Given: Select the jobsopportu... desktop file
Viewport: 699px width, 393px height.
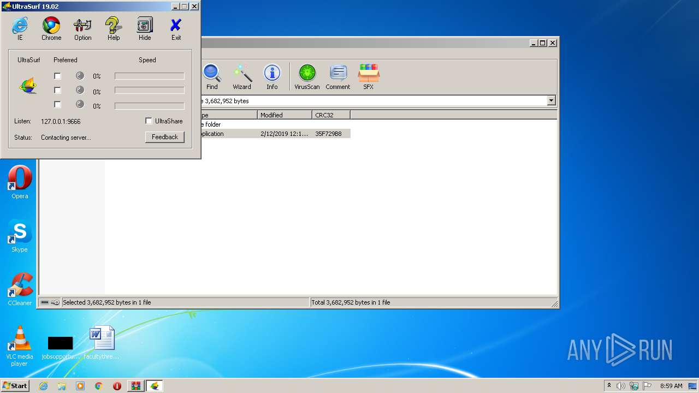Looking at the screenshot, I should 60,346.
